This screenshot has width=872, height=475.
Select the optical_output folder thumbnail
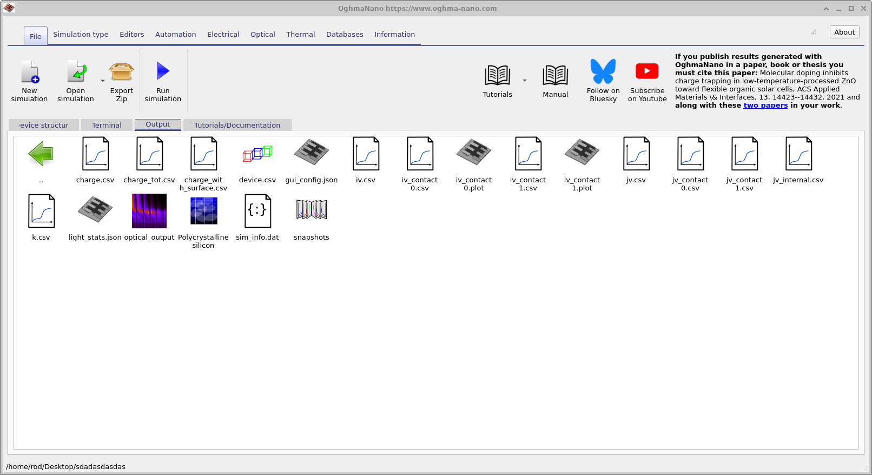tap(149, 211)
